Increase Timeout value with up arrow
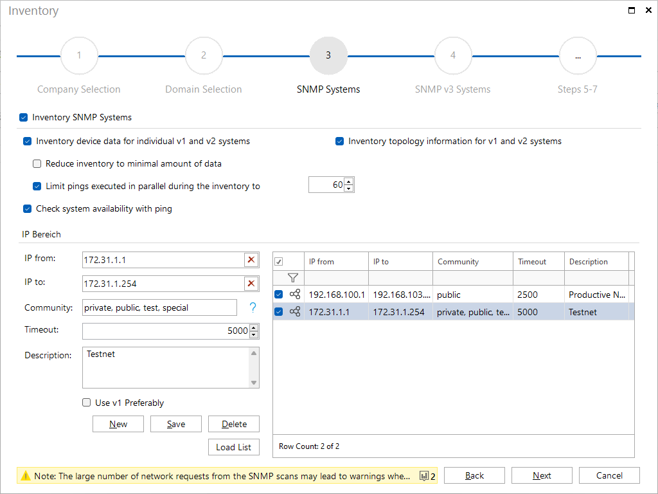The image size is (658, 494). coord(254,327)
